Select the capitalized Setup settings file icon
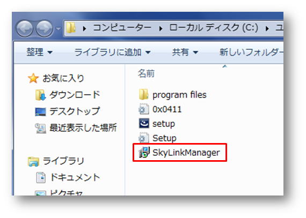 (144, 138)
